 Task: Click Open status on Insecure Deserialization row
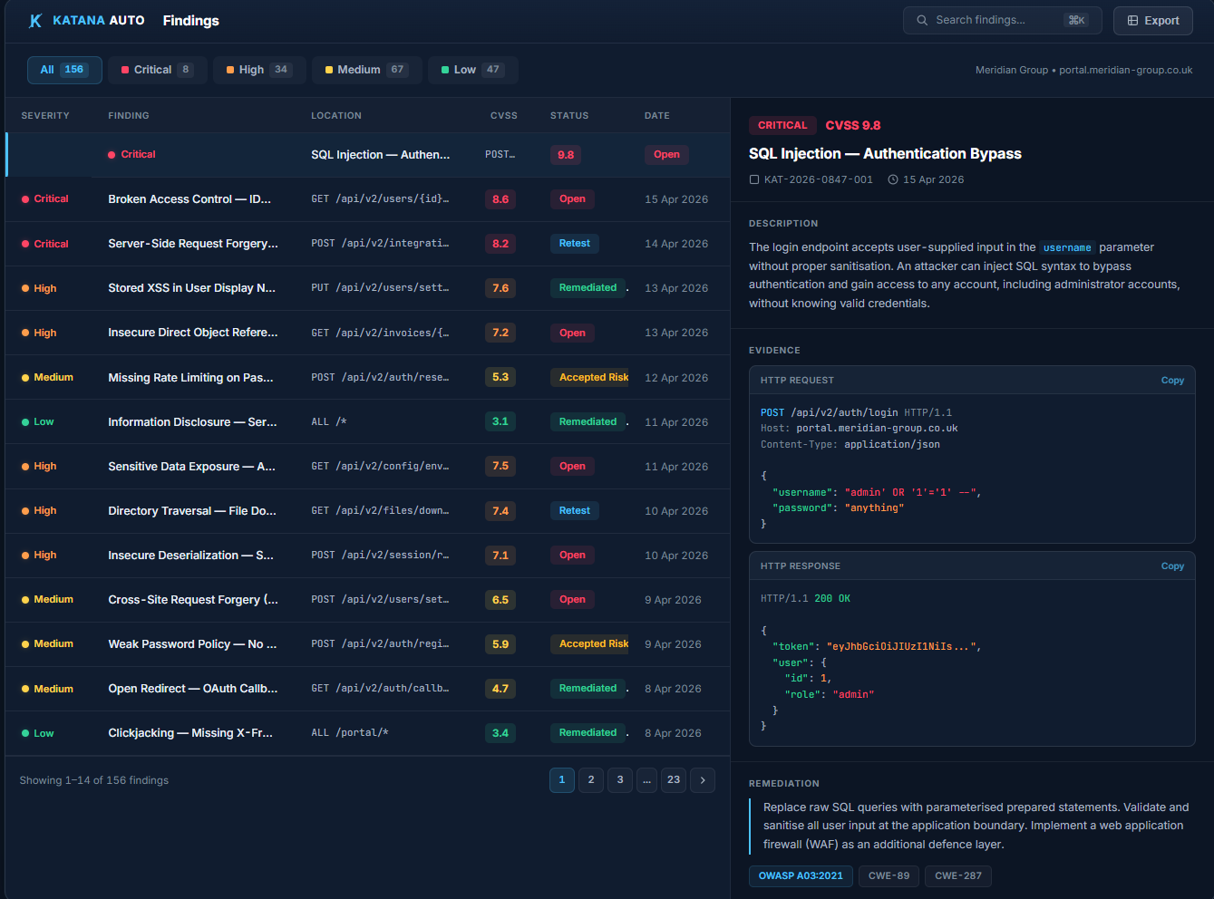coord(572,556)
